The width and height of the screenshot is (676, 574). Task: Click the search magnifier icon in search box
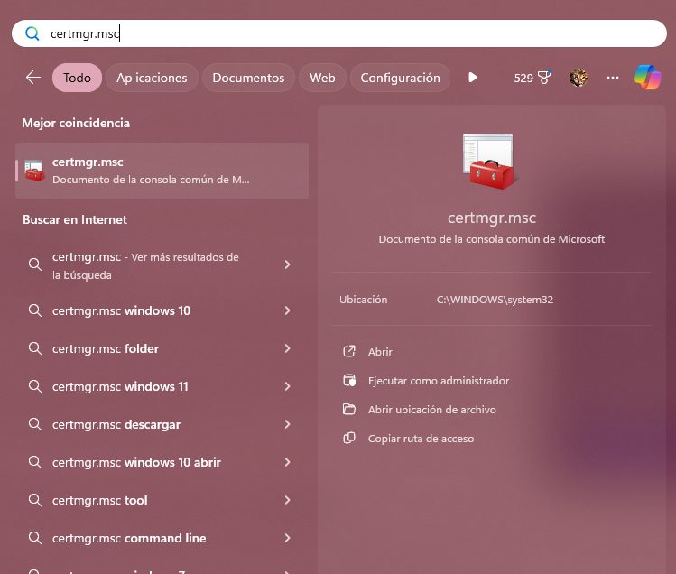point(32,33)
